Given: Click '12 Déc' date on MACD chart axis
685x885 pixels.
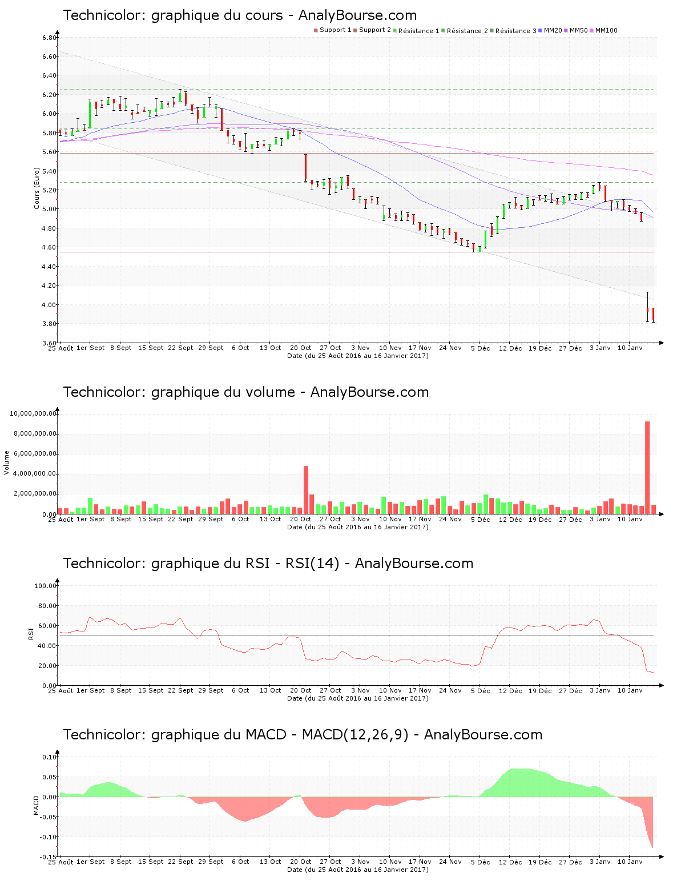Looking at the screenshot, I should pyautogui.click(x=510, y=862).
